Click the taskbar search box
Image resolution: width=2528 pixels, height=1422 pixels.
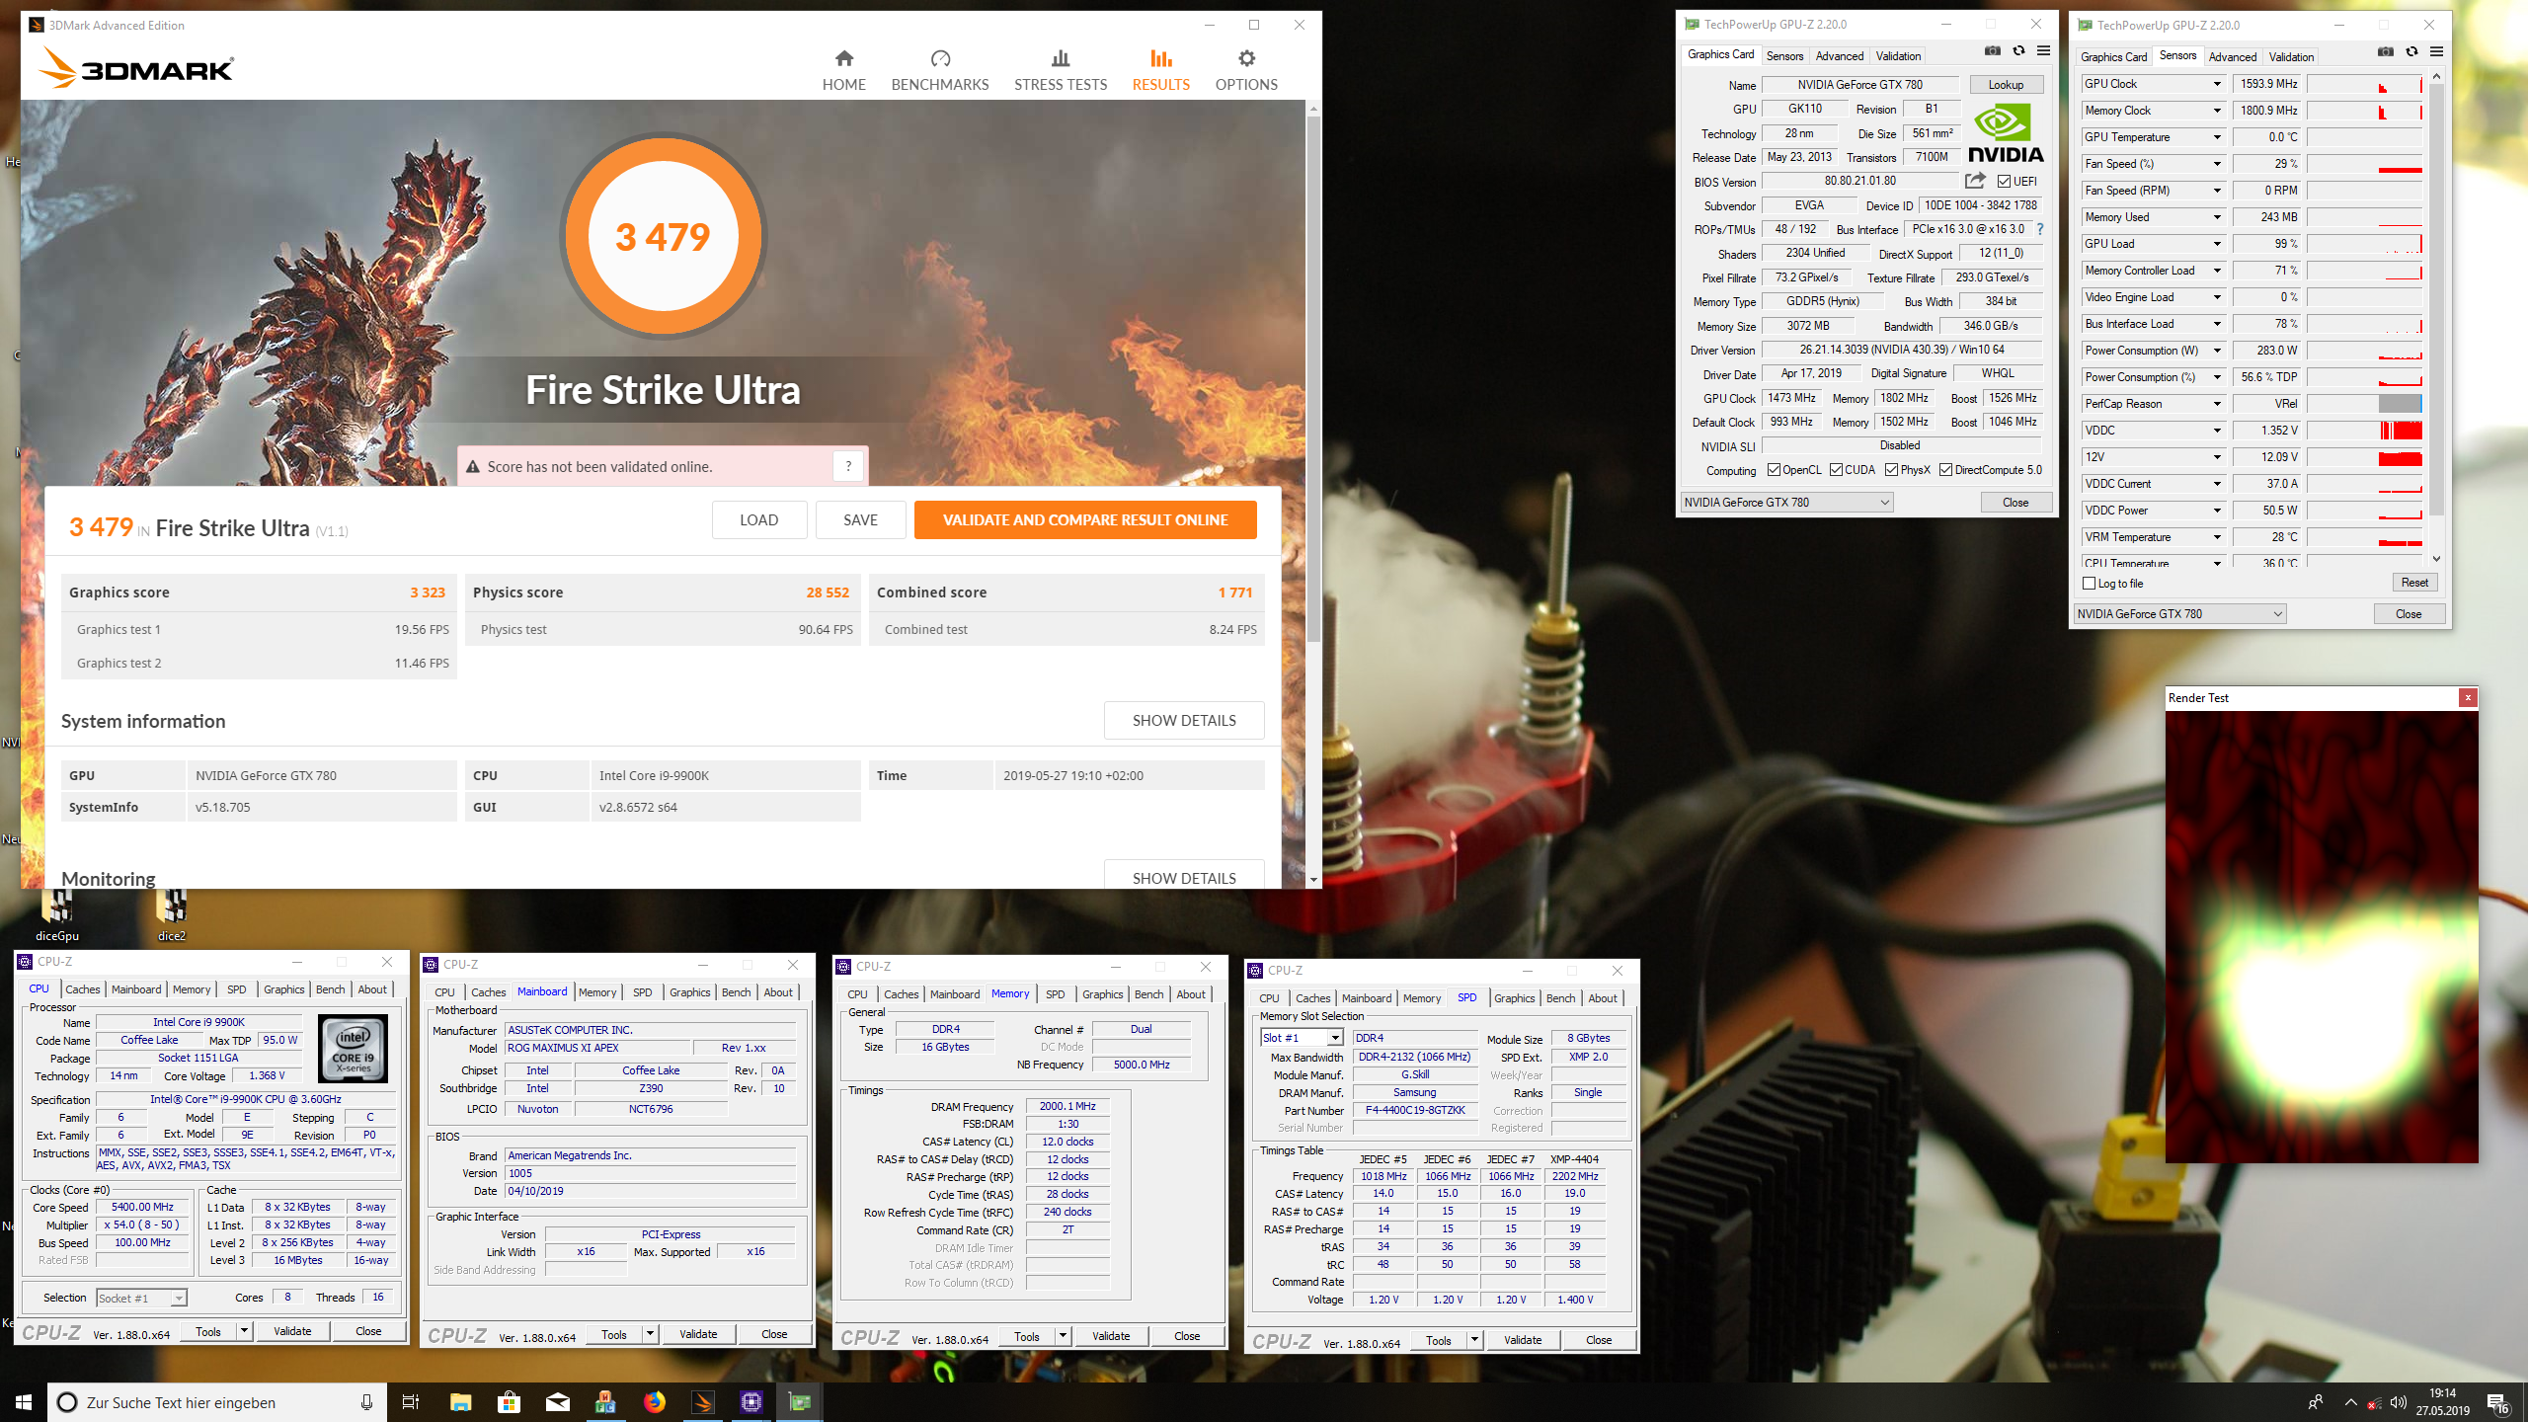click(x=217, y=1402)
